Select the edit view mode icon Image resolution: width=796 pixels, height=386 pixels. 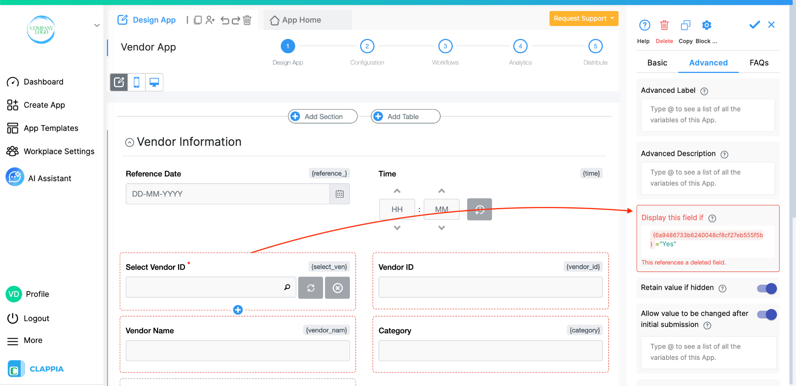(119, 82)
